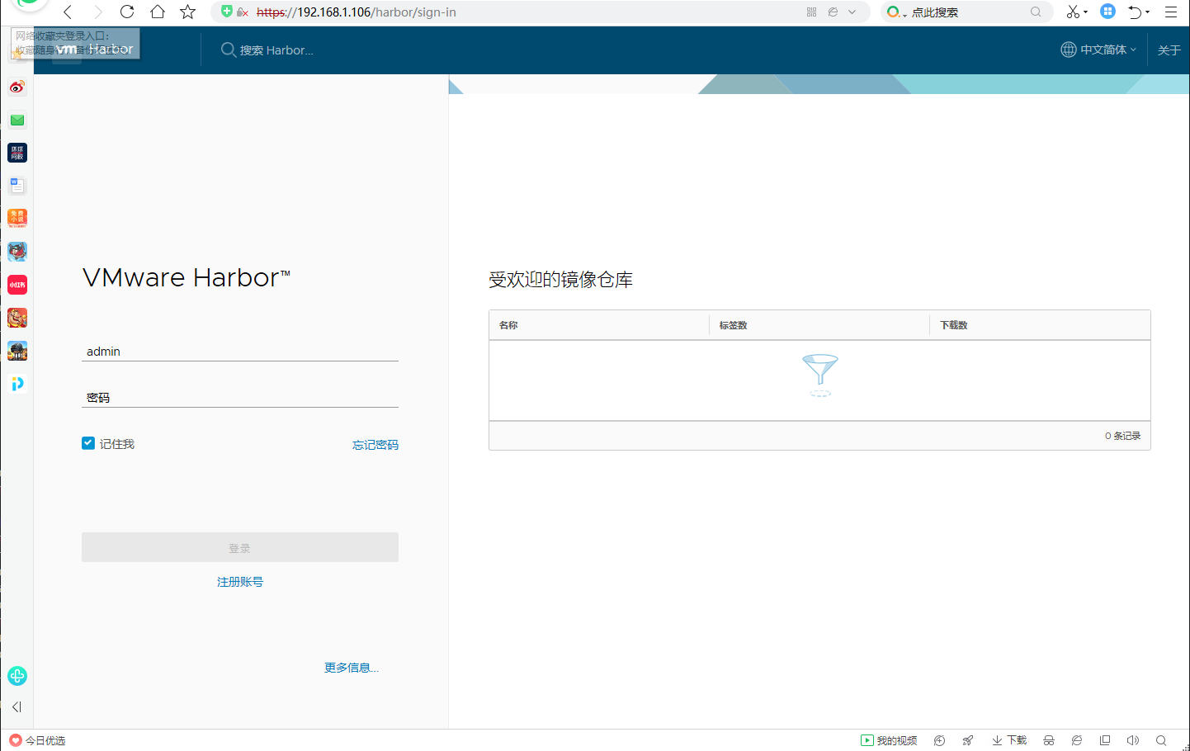This screenshot has height=751, width=1190.
Task: Open the 中文简体 language dropdown
Action: 1098,50
